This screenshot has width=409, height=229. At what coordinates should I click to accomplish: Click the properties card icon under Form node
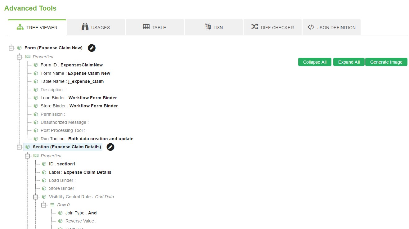point(28,57)
